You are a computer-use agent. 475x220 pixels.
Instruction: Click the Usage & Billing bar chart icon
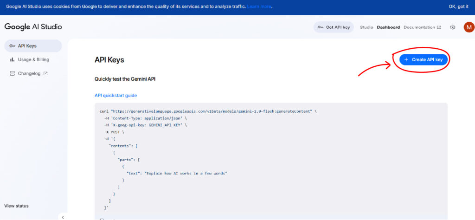[x=12, y=60]
